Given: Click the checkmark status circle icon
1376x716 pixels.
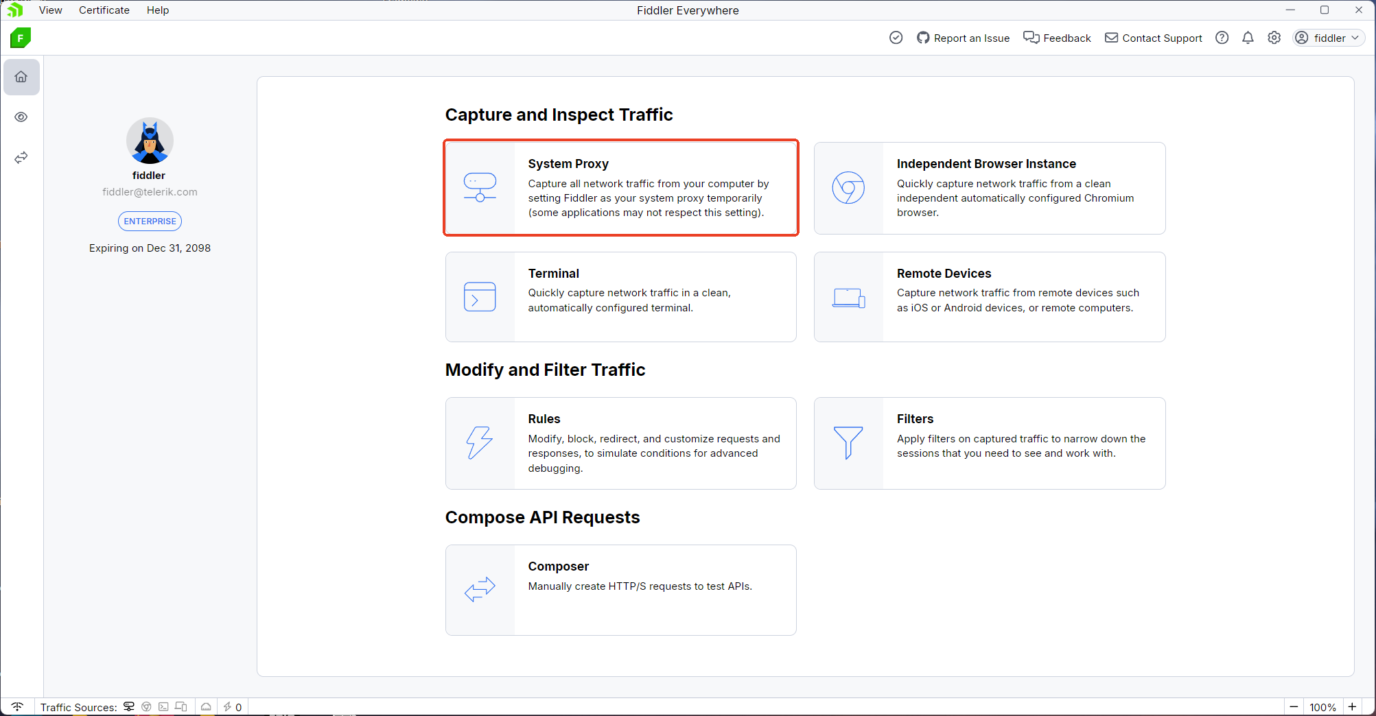Looking at the screenshot, I should pyautogui.click(x=896, y=38).
